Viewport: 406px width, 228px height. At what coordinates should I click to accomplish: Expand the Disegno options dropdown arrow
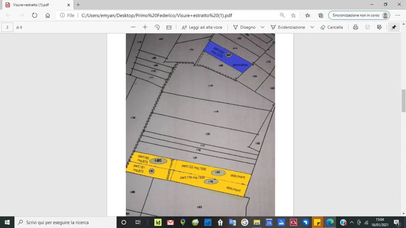tap(262, 27)
